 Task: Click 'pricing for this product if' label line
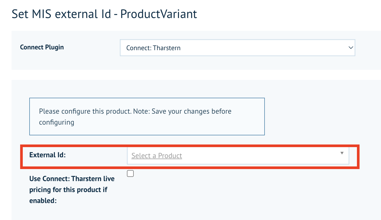click(68, 190)
